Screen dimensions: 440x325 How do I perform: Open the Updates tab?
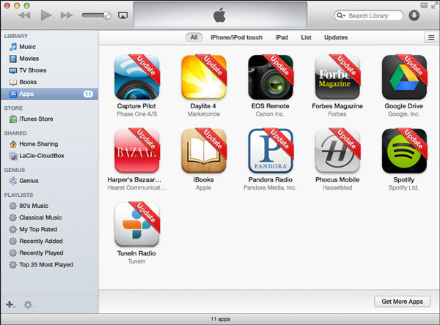pyautogui.click(x=336, y=37)
